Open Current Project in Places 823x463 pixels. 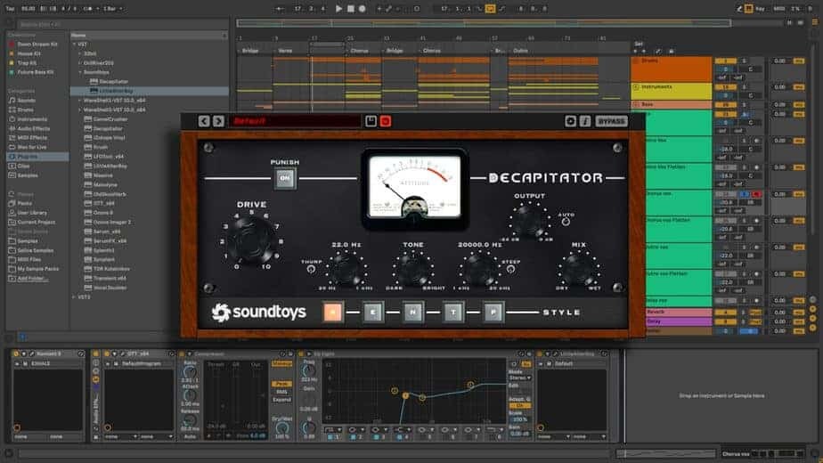pyautogui.click(x=36, y=222)
